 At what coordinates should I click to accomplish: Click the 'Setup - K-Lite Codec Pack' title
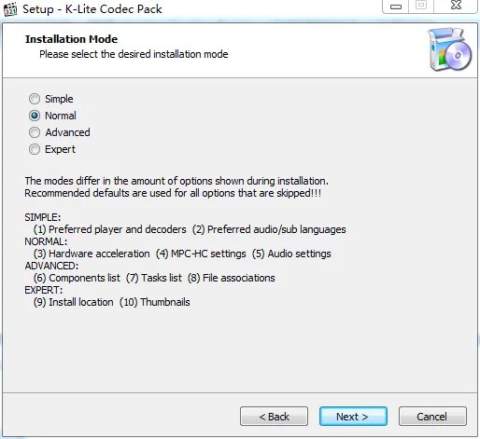click(x=92, y=8)
